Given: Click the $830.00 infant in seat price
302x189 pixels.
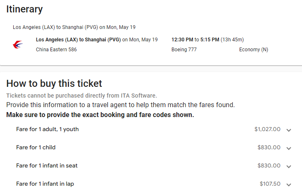Looking at the screenshot, I should pos(269,166).
